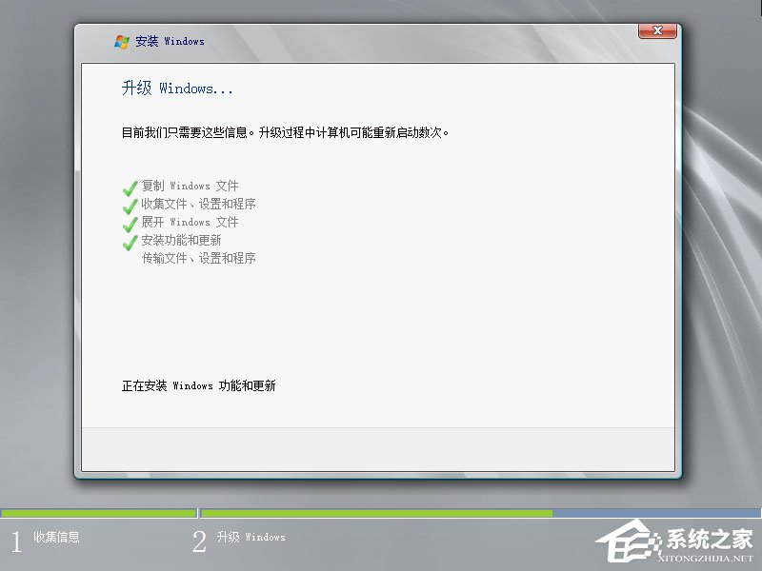Toggle the 展开 Windows 文件 completed entry
This screenshot has width=762, height=571.
tap(191, 222)
